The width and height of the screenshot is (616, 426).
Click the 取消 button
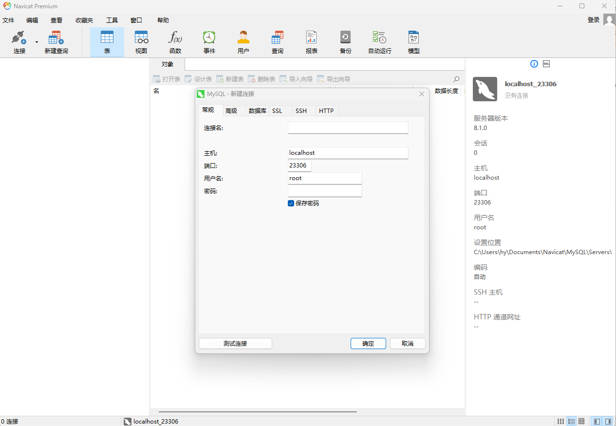(x=408, y=343)
